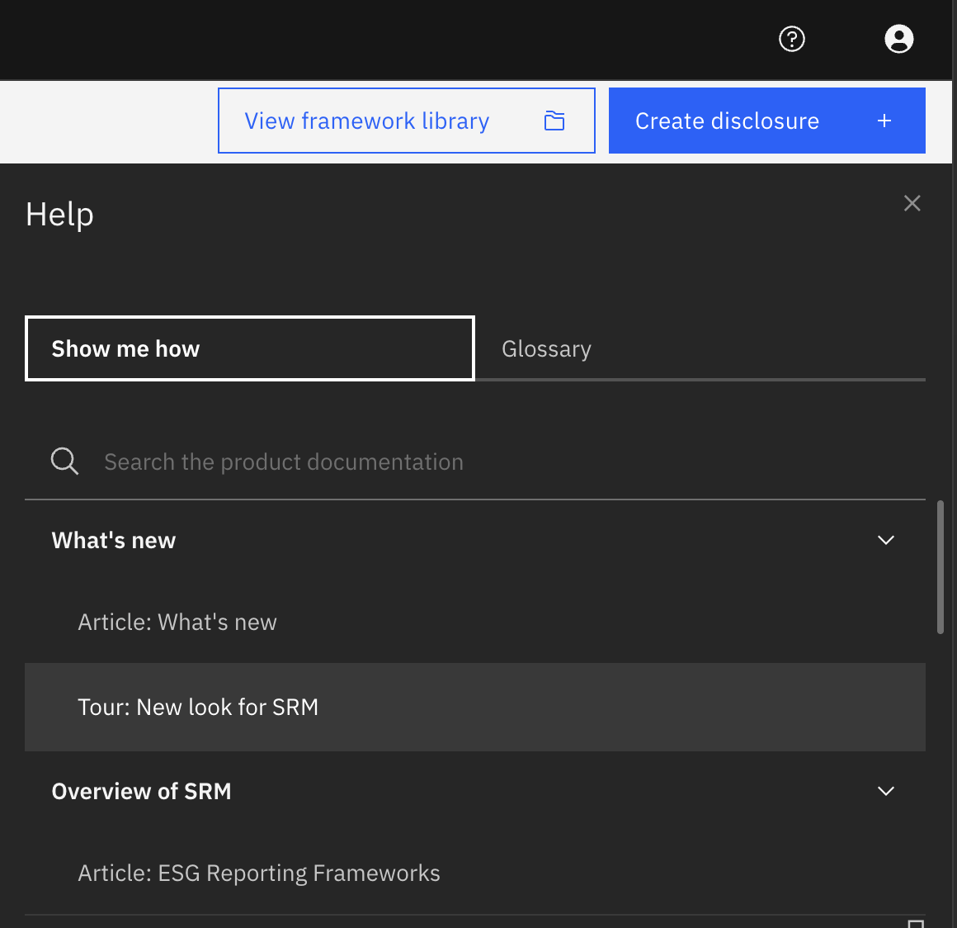Collapse the Overview of SRM chevron
Screen dimensions: 957x928
886,791
